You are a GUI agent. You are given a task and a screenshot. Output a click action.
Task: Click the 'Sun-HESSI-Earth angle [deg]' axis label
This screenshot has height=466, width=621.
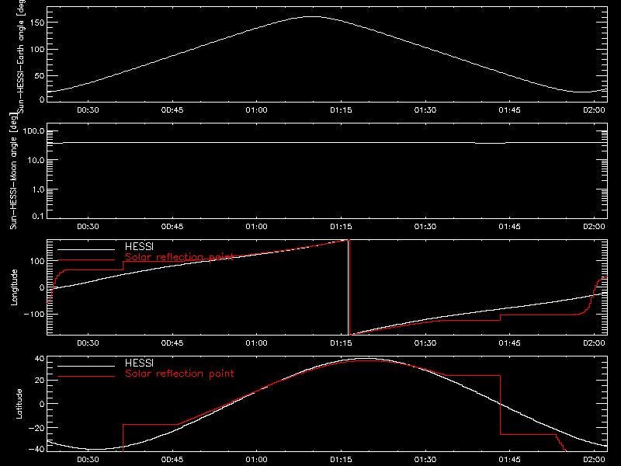click(21, 55)
